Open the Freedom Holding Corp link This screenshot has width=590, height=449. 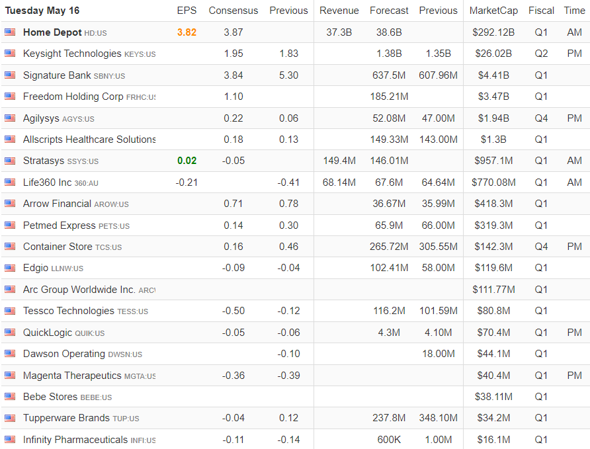point(89,97)
